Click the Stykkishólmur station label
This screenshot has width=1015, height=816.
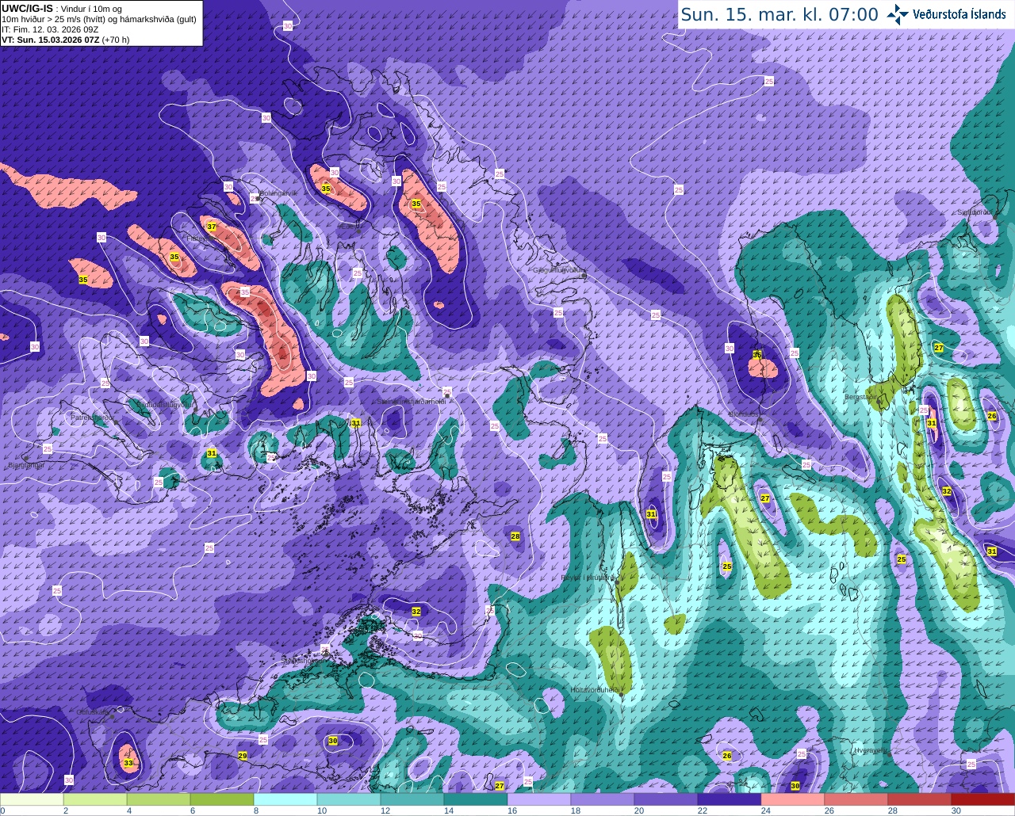click(302, 660)
